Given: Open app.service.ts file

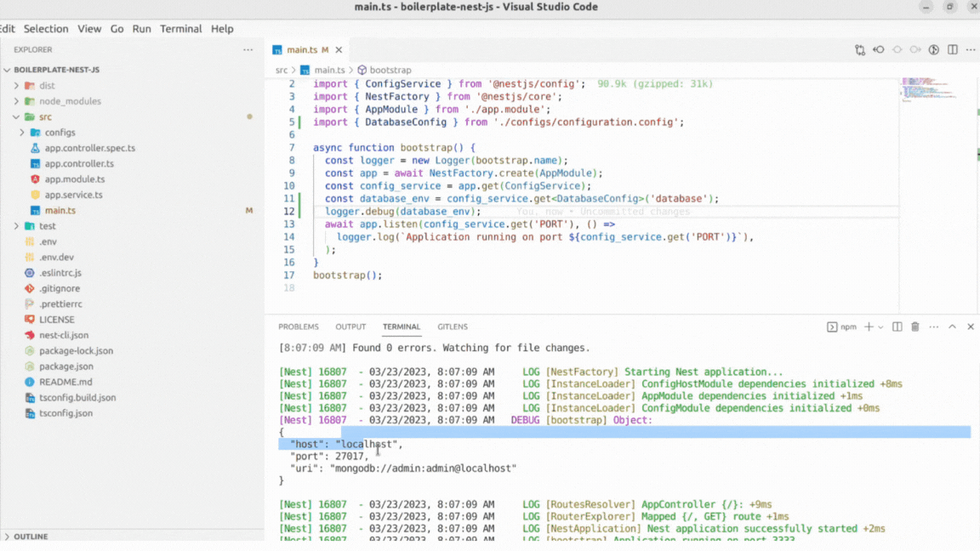Looking at the screenshot, I should [x=73, y=195].
